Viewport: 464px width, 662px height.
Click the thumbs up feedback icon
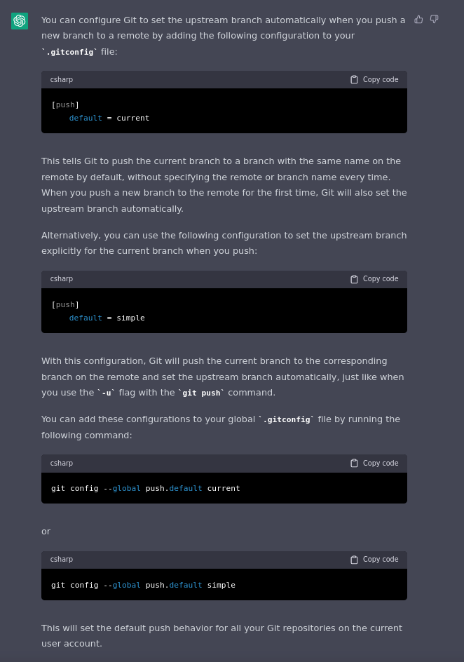pyautogui.click(x=419, y=19)
